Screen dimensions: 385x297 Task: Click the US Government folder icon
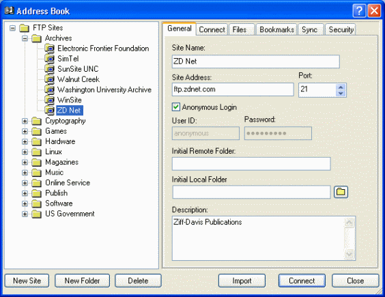[x=37, y=214]
